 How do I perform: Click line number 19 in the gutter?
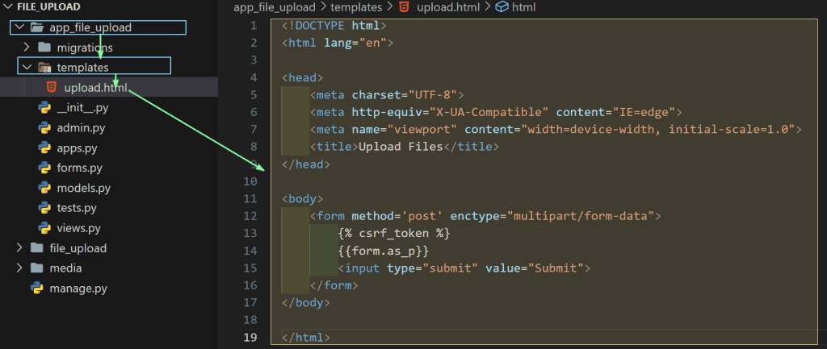coord(250,337)
